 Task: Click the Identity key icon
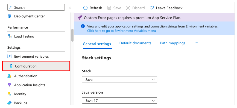9,94
